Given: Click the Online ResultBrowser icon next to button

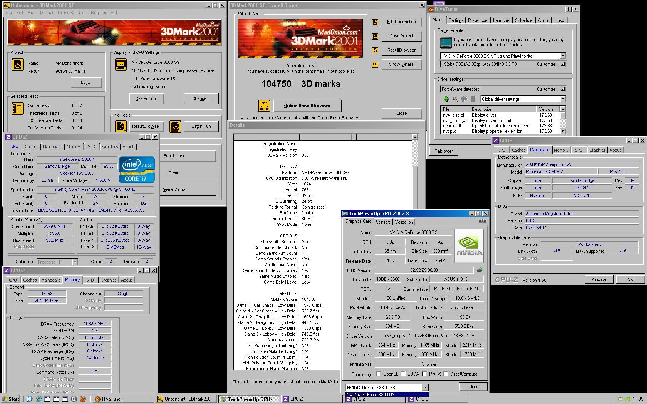Looking at the screenshot, I should click(x=264, y=105).
